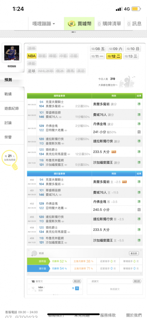
Task: Click the 沙加緬度國王 主 -5.5 prediction
Action: pos(108,240)
